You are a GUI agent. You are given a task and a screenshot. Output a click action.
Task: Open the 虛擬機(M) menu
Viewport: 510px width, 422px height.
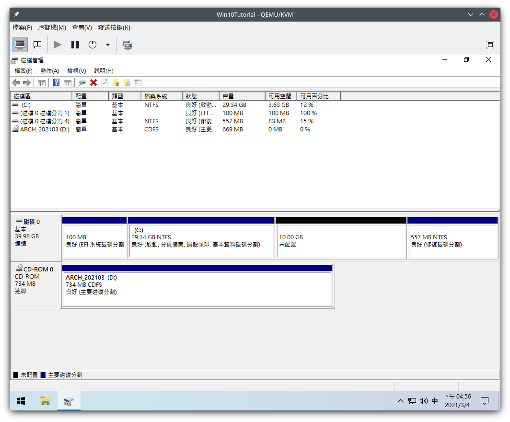(52, 28)
